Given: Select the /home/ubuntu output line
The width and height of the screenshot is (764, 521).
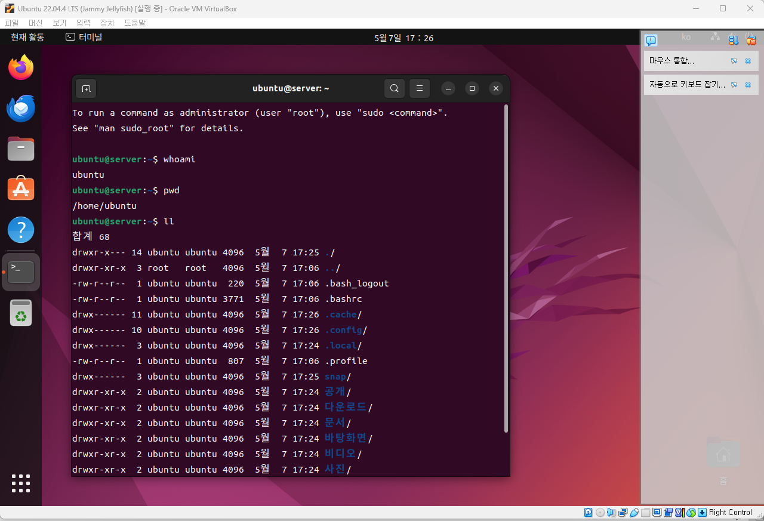Looking at the screenshot, I should 104,206.
